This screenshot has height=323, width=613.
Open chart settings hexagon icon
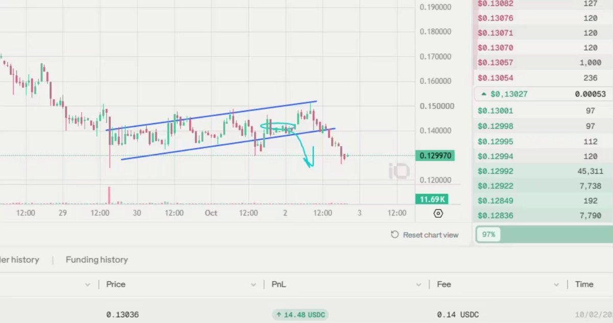[x=438, y=214]
